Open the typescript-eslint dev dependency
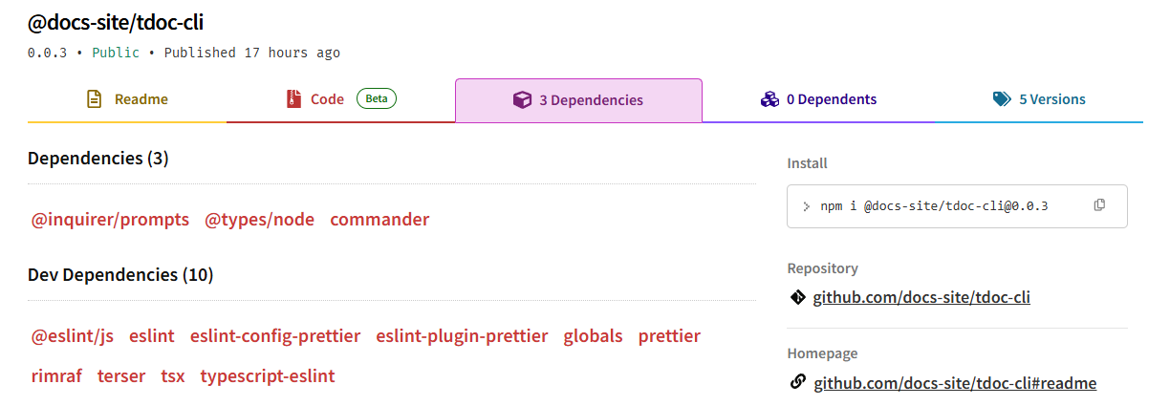1170x406 pixels. pos(268,376)
